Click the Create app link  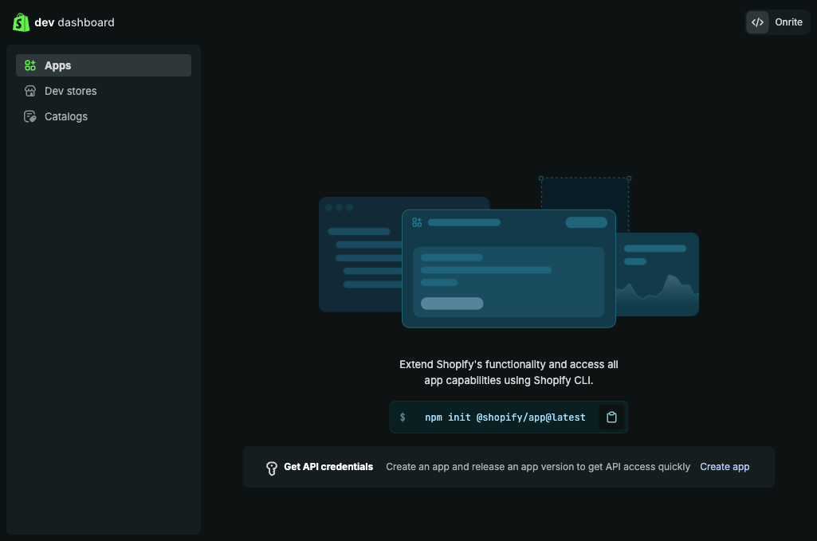coord(725,467)
